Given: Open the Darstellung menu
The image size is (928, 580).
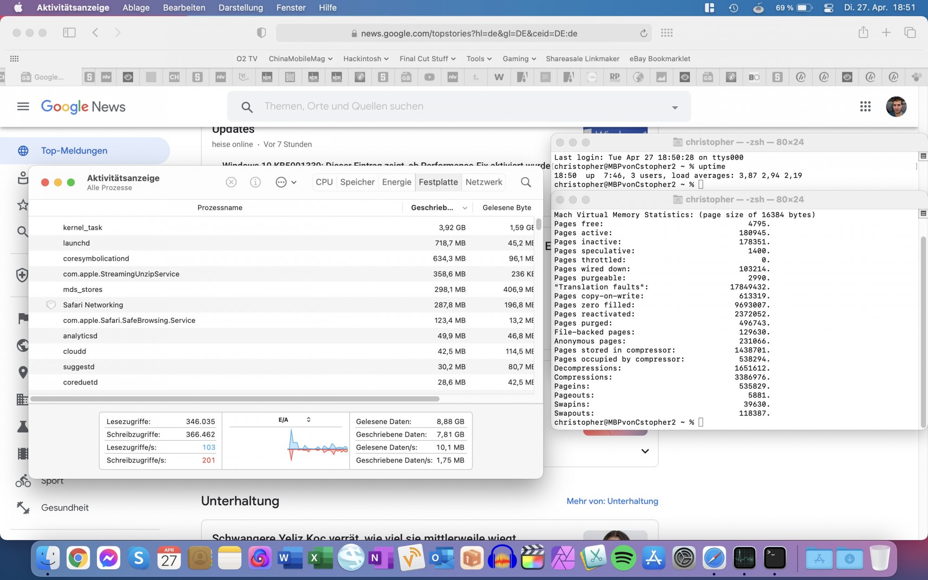Looking at the screenshot, I should coord(240,8).
